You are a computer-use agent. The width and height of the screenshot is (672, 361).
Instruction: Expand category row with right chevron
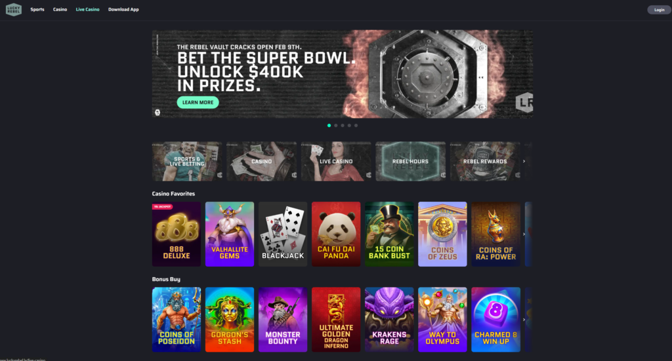tap(524, 161)
